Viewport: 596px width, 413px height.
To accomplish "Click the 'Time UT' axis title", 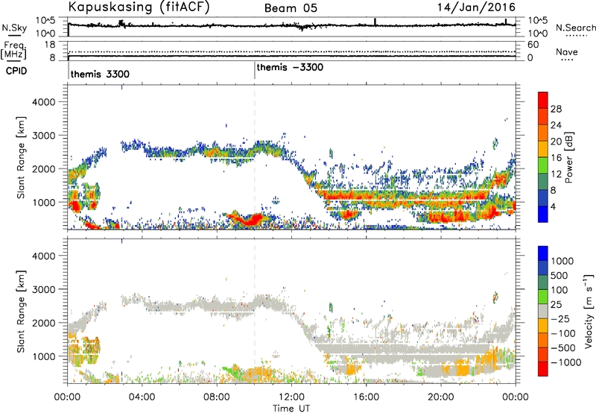I will coord(291,409).
